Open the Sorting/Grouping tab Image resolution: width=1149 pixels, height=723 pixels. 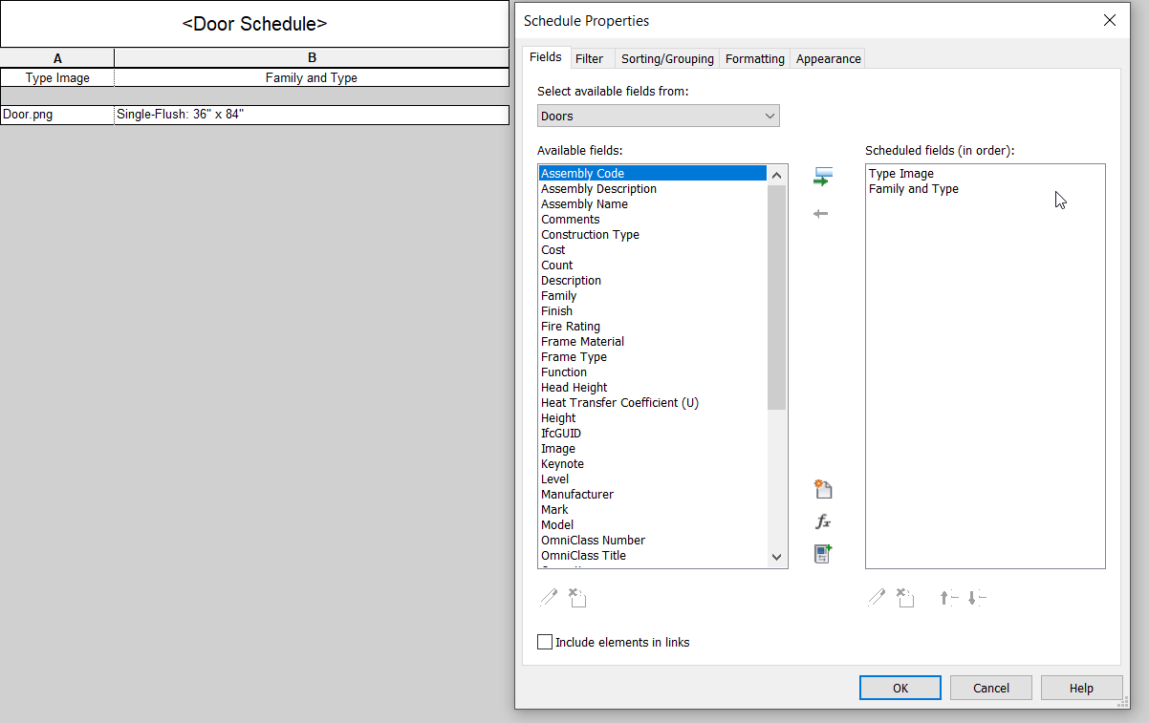tap(667, 58)
